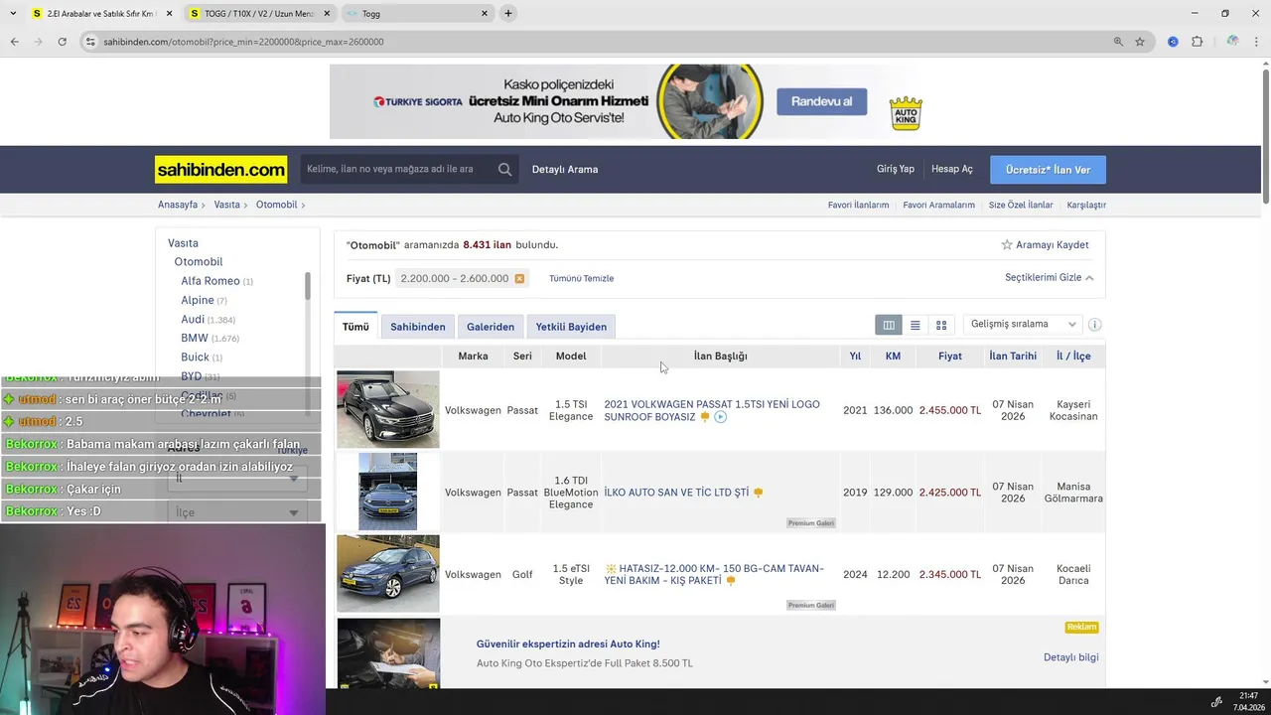Viewport: 1271px width, 715px height.
Task: Open the İlçe district dropdown
Action: tap(237, 512)
